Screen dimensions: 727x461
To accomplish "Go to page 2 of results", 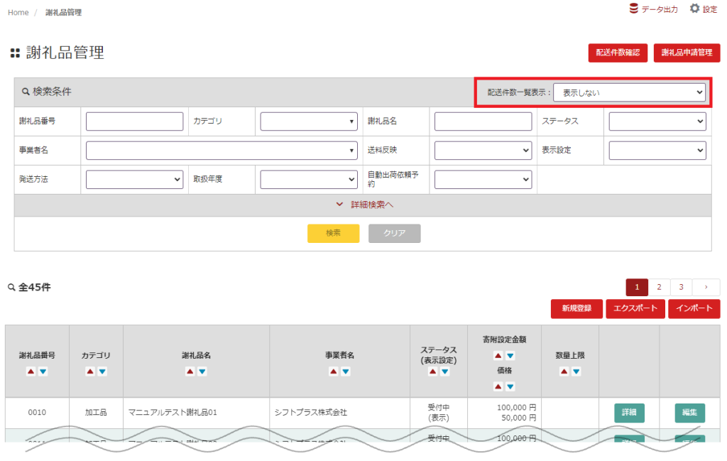I will [659, 287].
